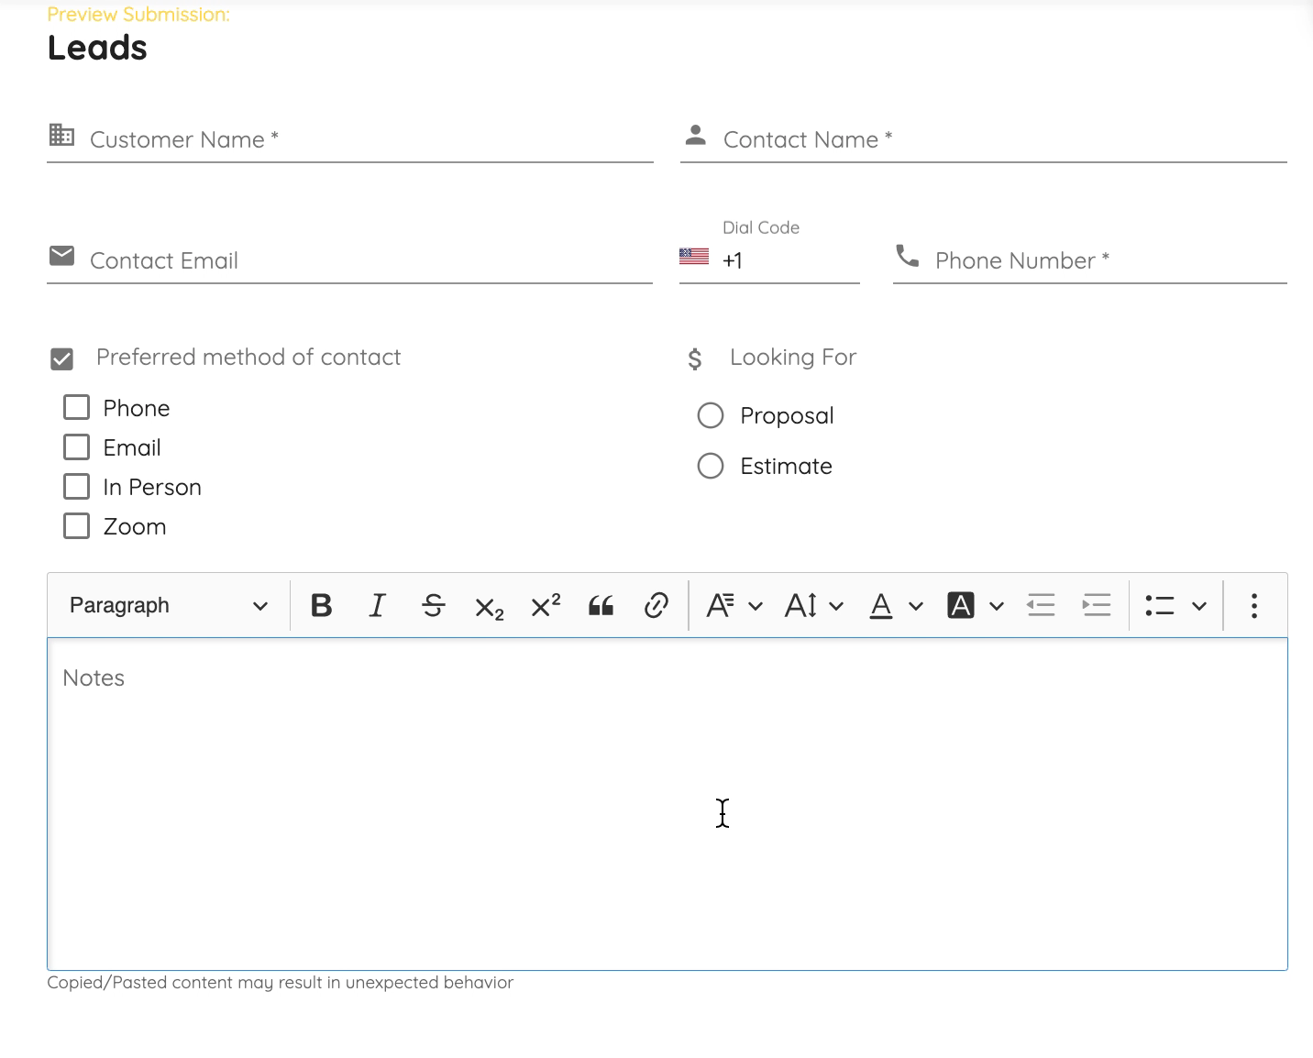Click the envelope icon beside Contact Email
The height and width of the screenshot is (1058, 1313).
61,256
